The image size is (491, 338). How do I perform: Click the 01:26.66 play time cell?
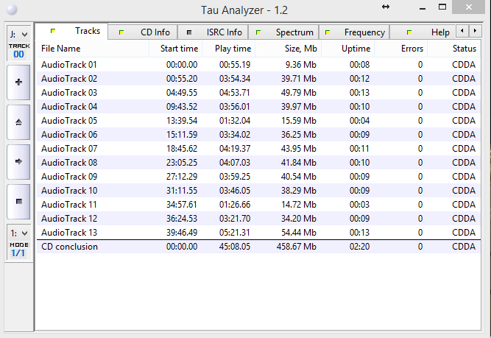[235, 205]
